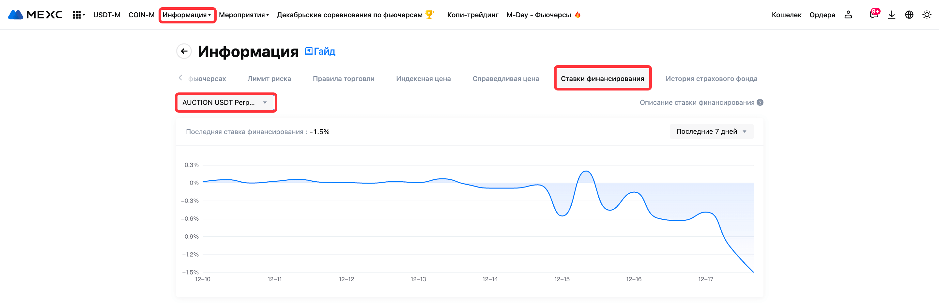
Task: Click the 12-15 date marker on the chart
Action: coord(562,279)
